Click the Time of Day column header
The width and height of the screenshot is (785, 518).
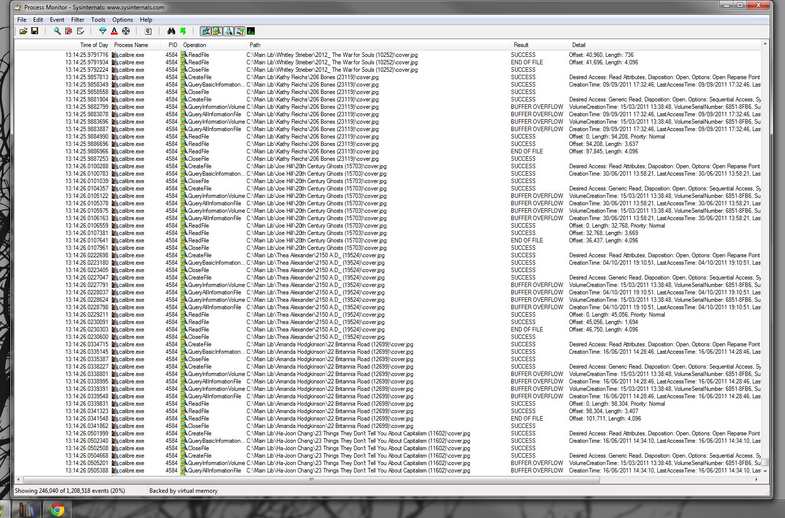click(x=62, y=45)
